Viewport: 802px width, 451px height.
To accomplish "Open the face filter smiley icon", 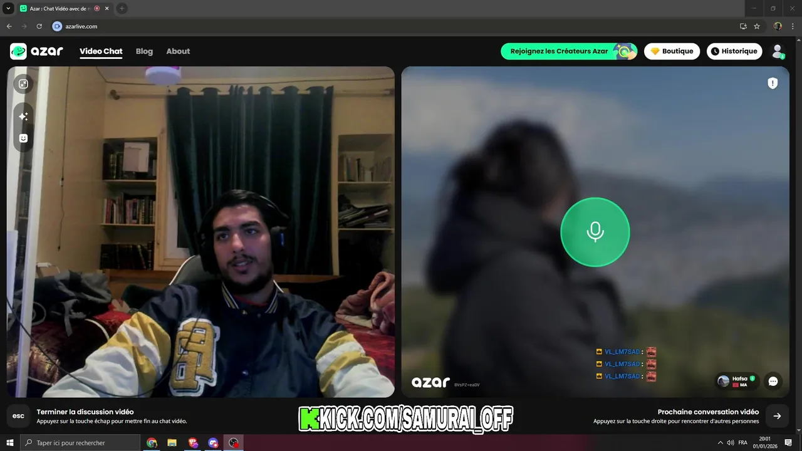I will click(x=23, y=138).
